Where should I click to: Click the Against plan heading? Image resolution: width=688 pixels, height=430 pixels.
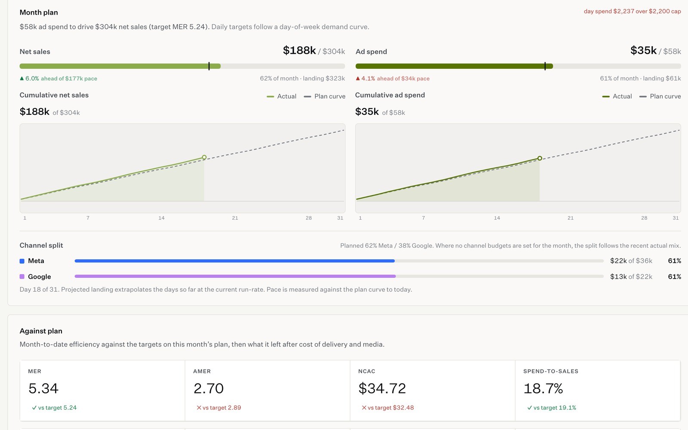coord(41,331)
